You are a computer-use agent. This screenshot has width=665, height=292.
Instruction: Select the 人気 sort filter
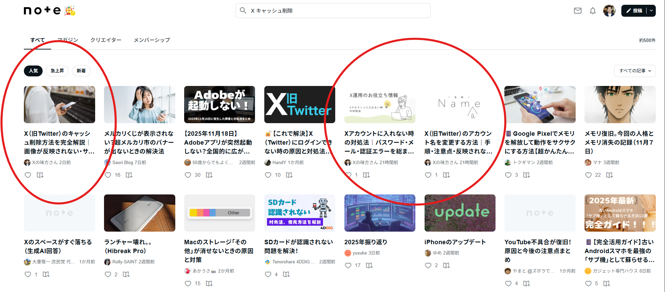33,71
